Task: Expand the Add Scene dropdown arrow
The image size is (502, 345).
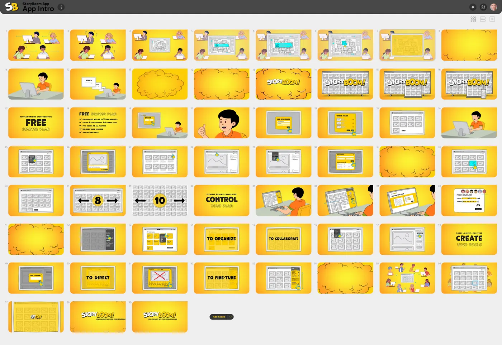Action: pos(231,317)
